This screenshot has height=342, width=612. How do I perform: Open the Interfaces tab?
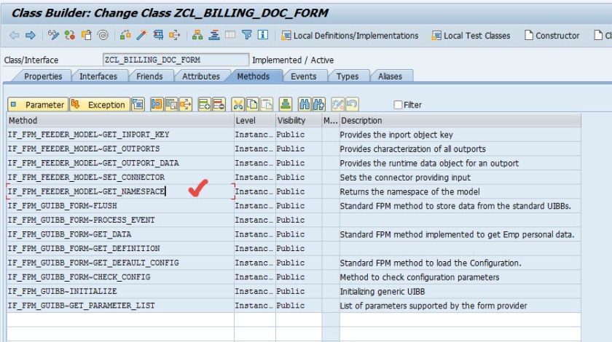pos(98,76)
